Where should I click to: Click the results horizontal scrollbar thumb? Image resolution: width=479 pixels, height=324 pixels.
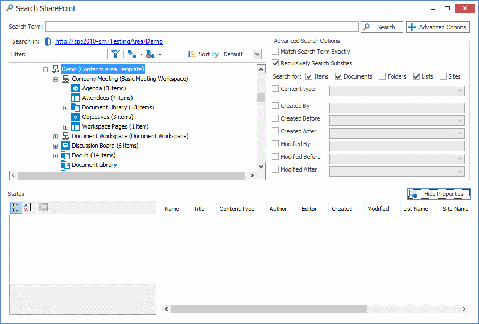click(x=268, y=309)
